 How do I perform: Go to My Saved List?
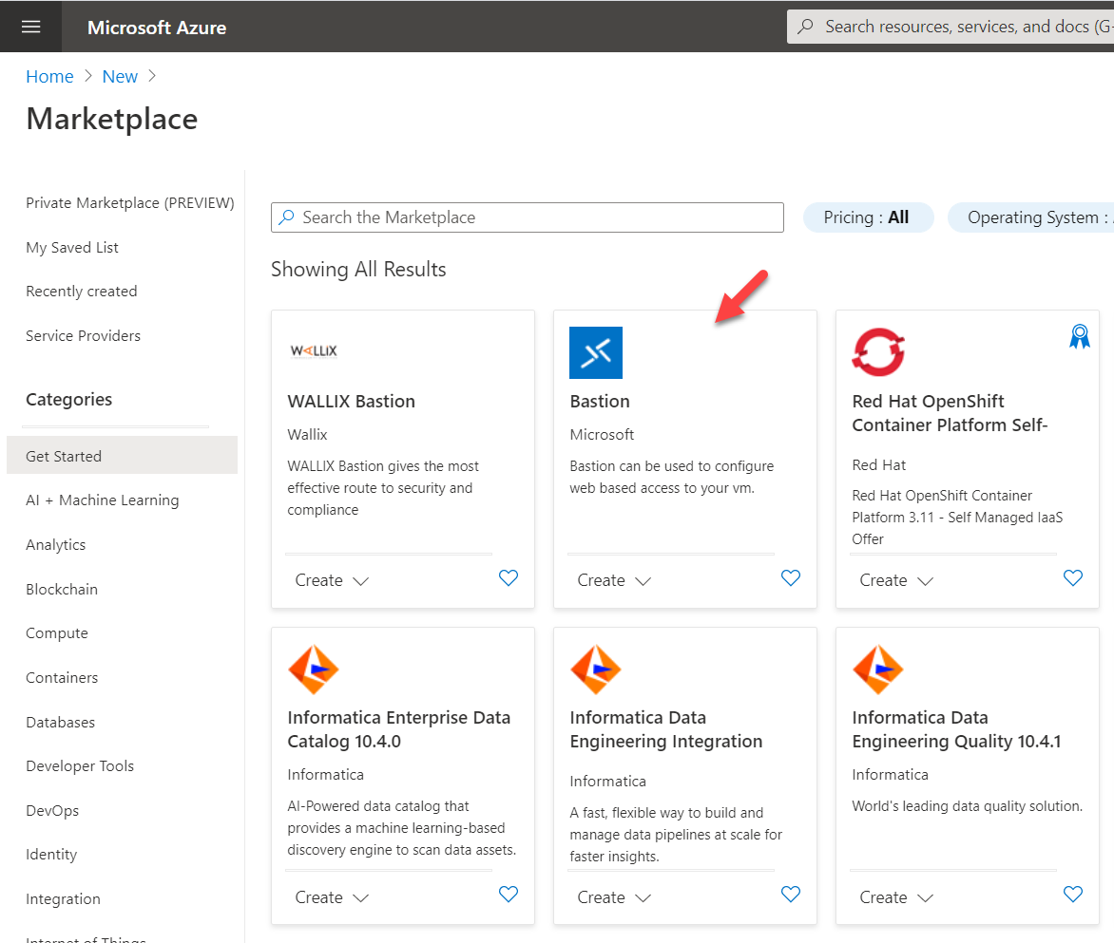point(71,248)
